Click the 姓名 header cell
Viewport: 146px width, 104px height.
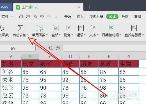11,64
